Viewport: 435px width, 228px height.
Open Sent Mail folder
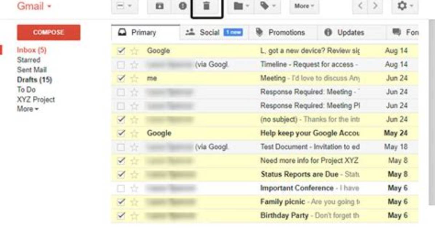(32, 70)
